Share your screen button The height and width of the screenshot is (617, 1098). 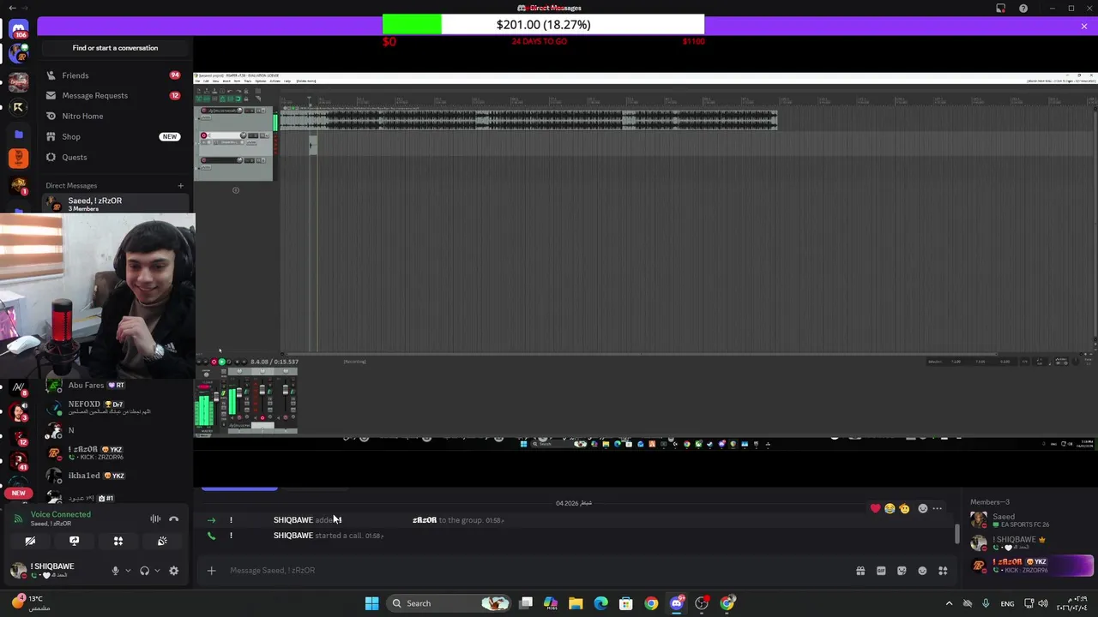click(x=74, y=541)
